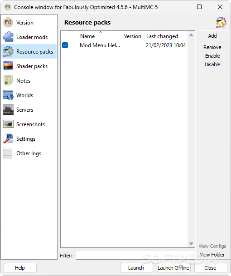The image size is (231, 276).
Task: Open the Version tab label
Action: point(25,23)
